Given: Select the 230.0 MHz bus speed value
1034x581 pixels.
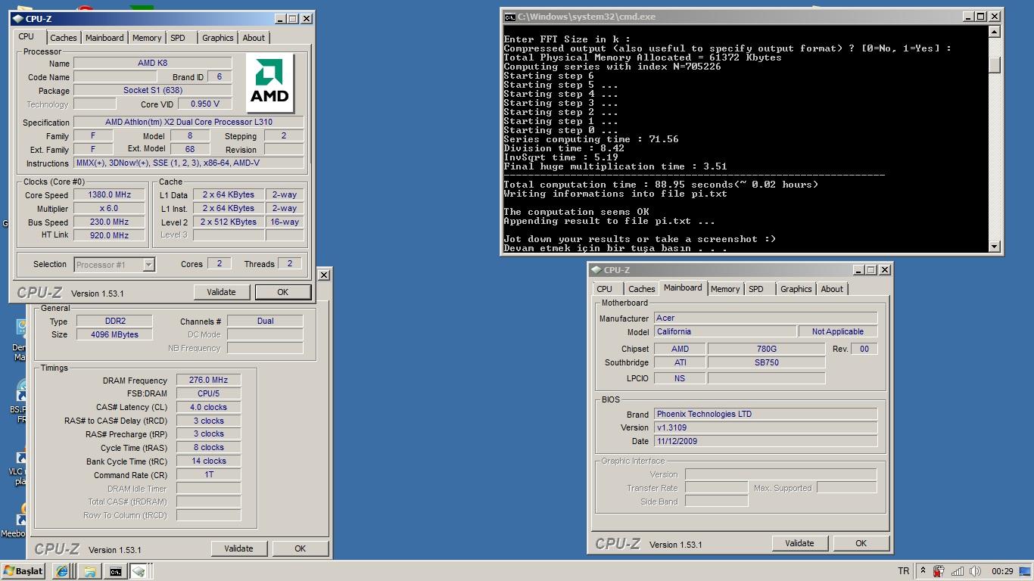Looking at the screenshot, I should (x=109, y=222).
